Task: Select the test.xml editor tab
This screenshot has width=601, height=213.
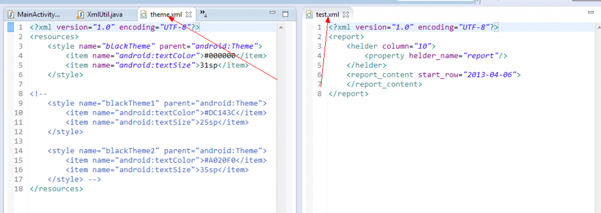Action: (327, 15)
